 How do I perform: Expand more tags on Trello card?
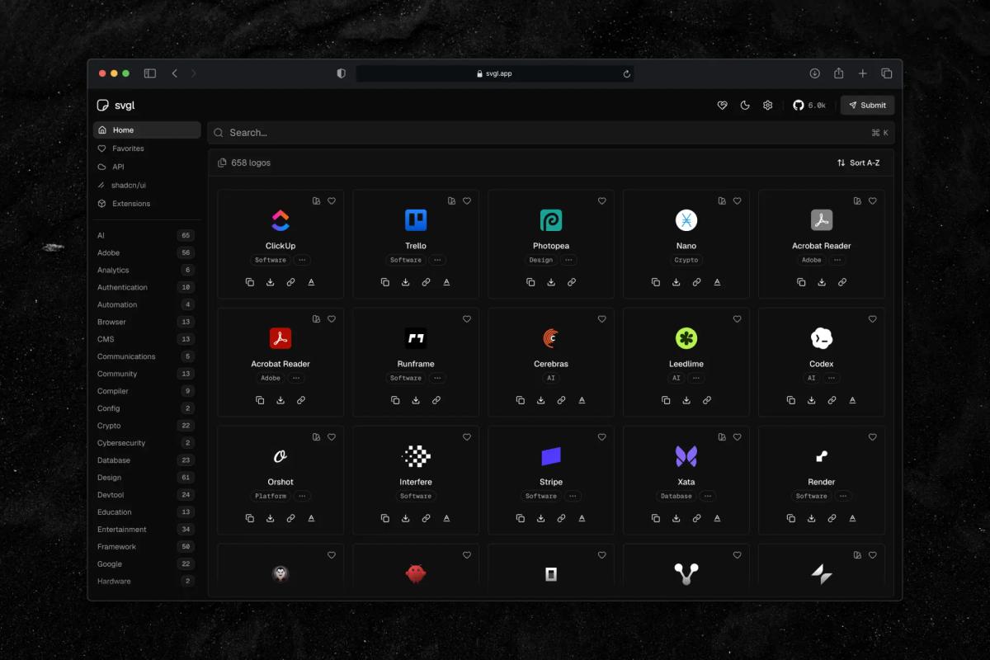437,260
